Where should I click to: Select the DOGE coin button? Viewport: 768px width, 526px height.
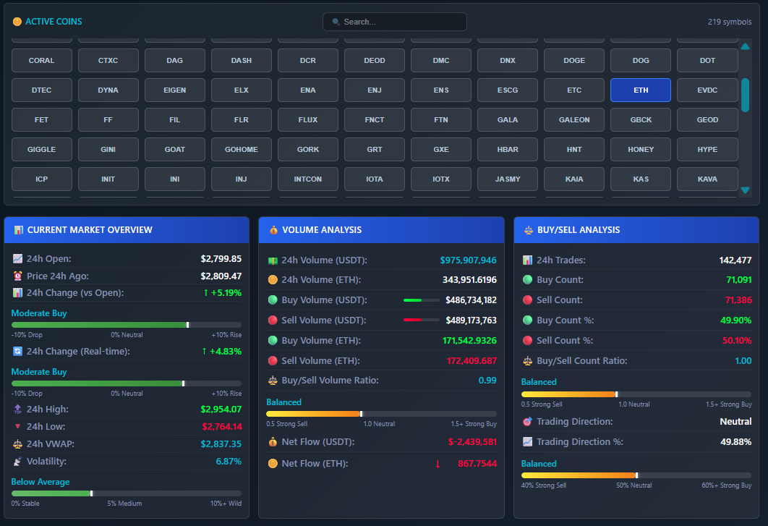coord(573,60)
